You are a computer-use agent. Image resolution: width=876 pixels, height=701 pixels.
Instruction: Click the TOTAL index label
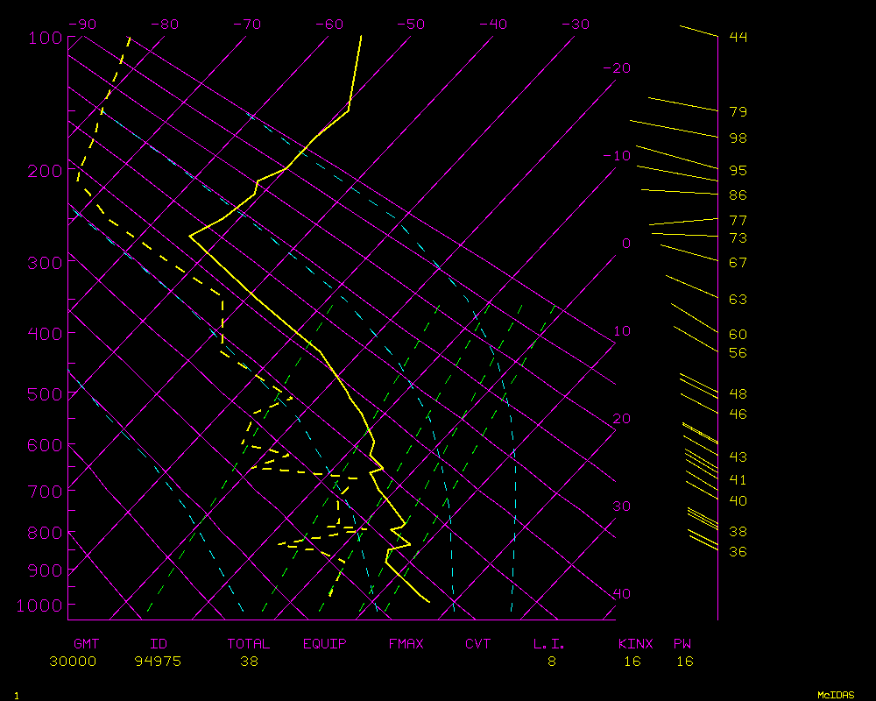point(249,644)
